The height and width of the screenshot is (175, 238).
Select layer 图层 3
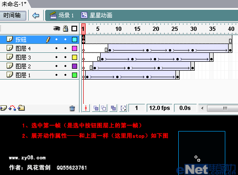tap(40, 57)
